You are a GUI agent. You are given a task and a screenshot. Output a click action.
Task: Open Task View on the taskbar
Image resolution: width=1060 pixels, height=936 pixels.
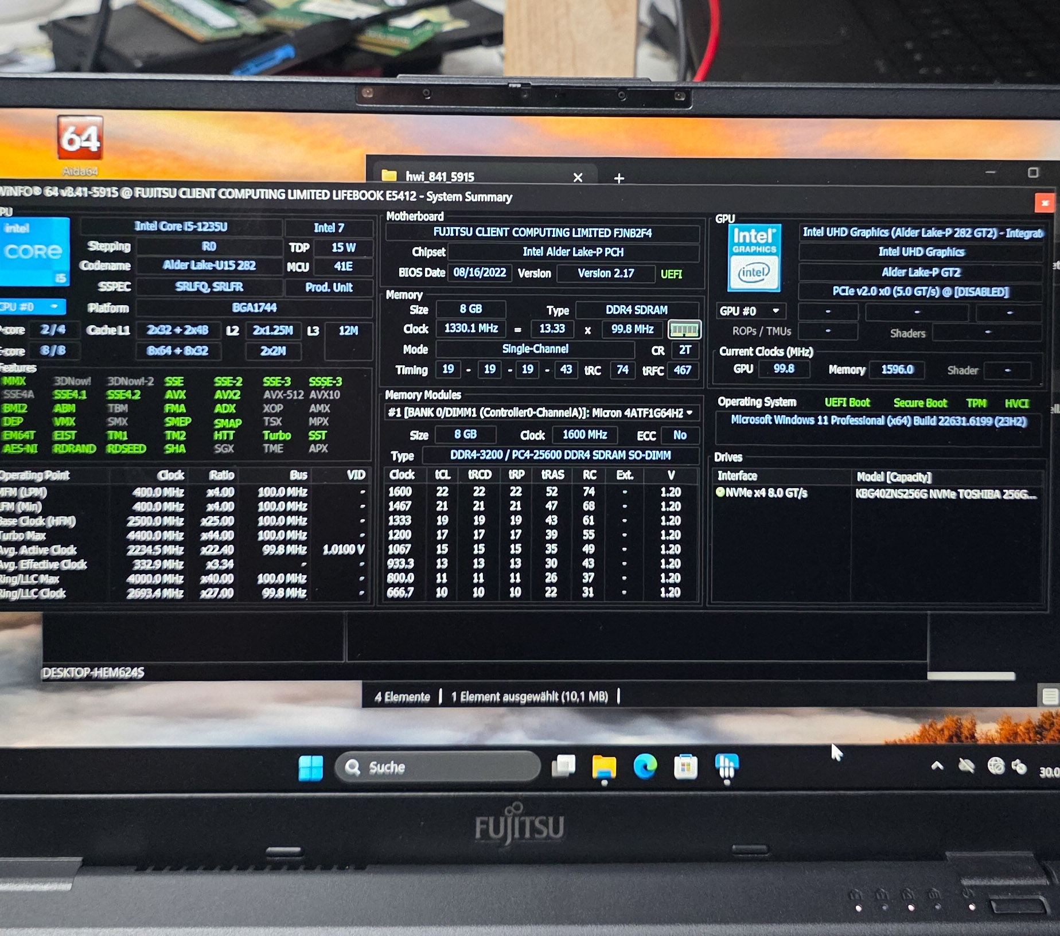563,766
